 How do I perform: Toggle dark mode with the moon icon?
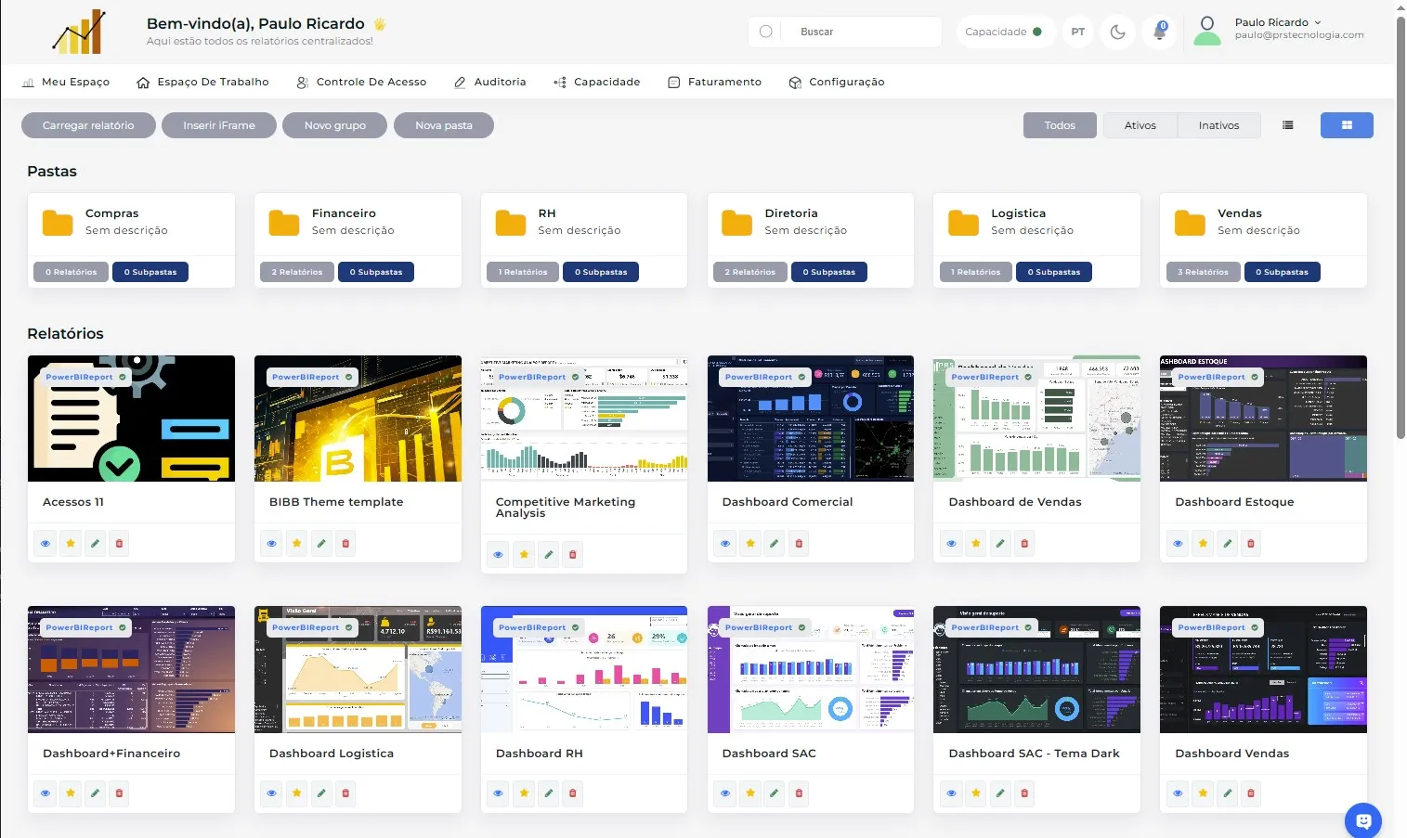[1117, 32]
